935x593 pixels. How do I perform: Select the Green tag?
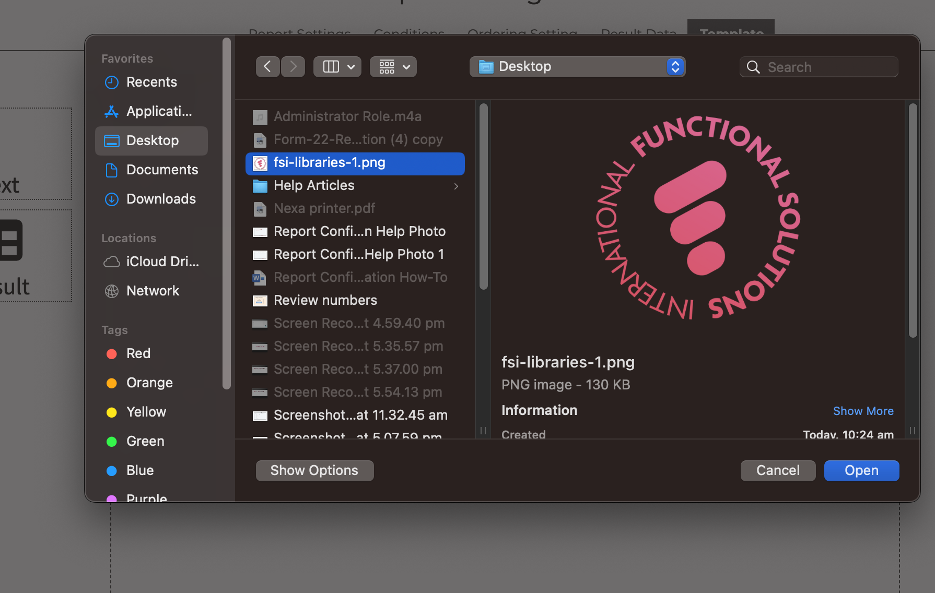(x=151, y=441)
